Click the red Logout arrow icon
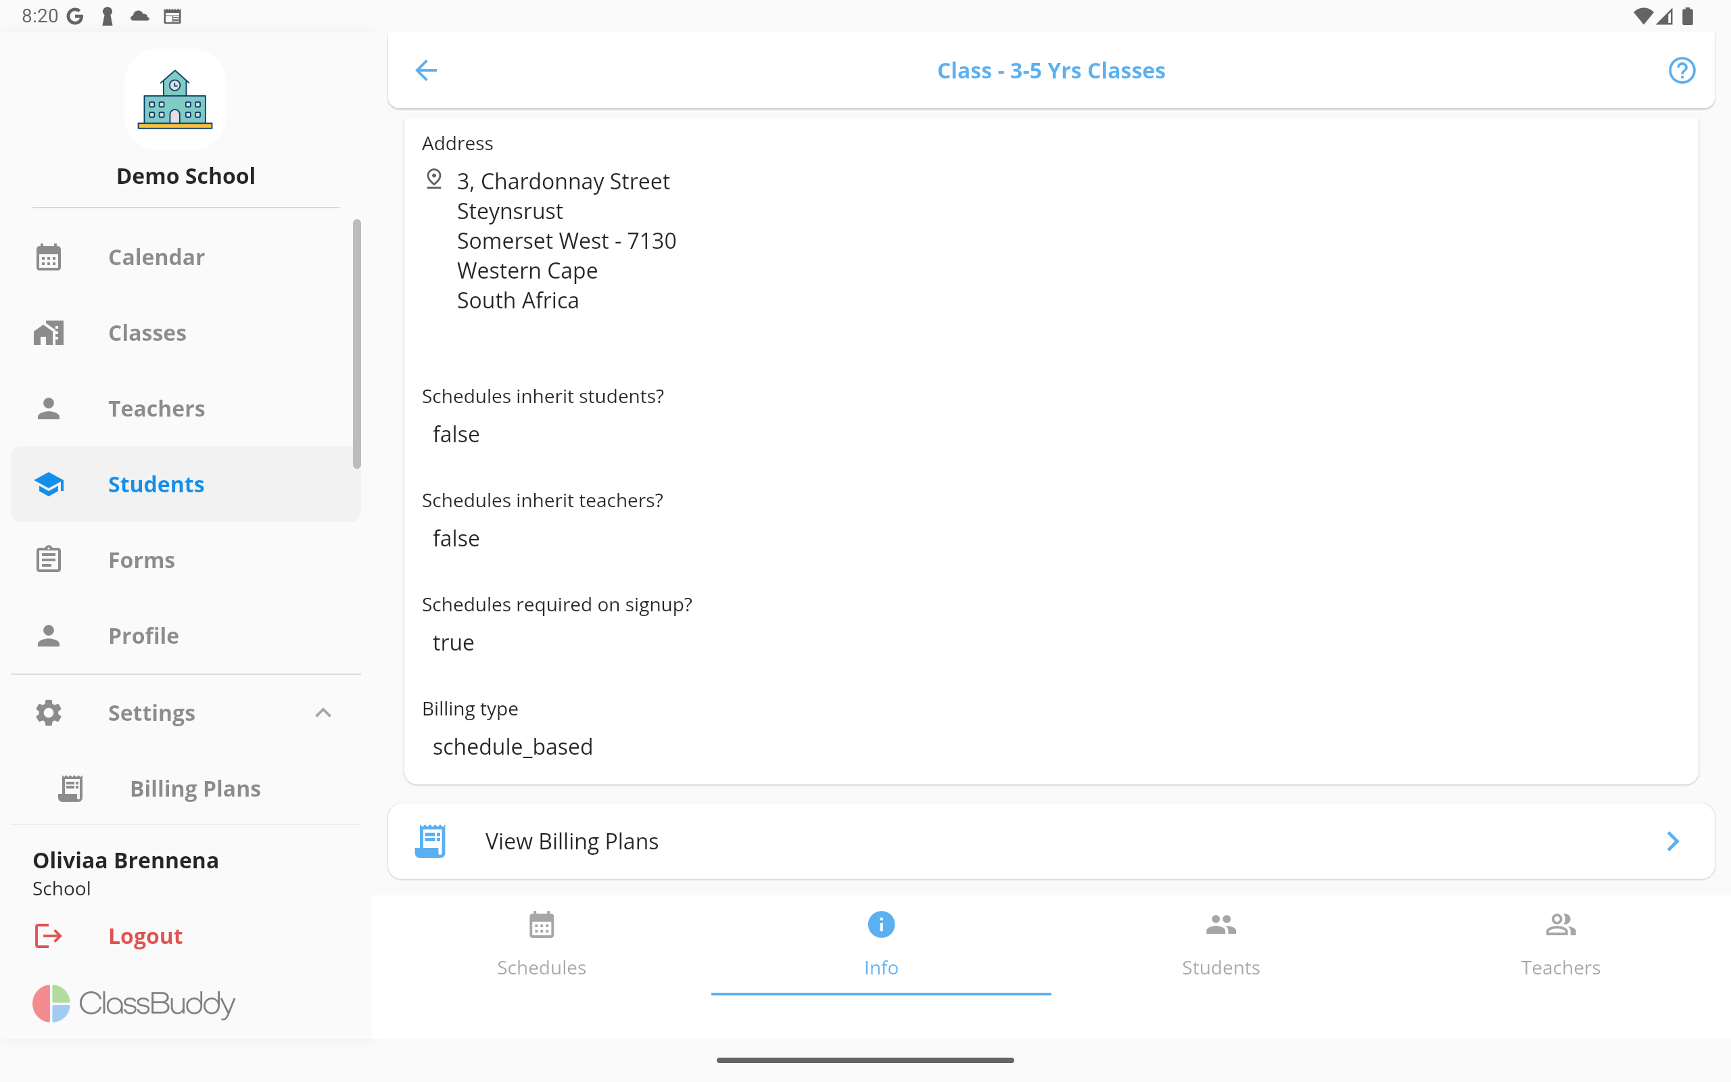1731x1082 pixels. point(49,936)
